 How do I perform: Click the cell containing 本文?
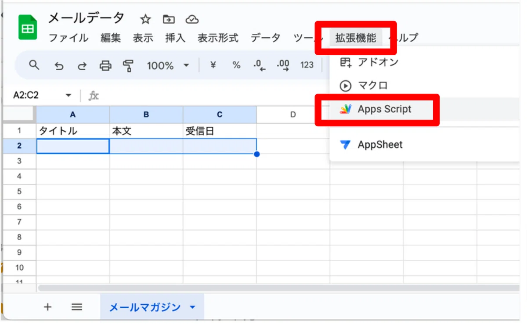(146, 131)
